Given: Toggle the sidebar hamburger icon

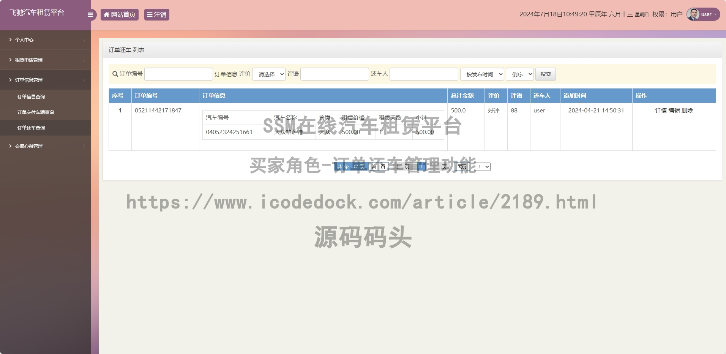Looking at the screenshot, I should pos(90,15).
